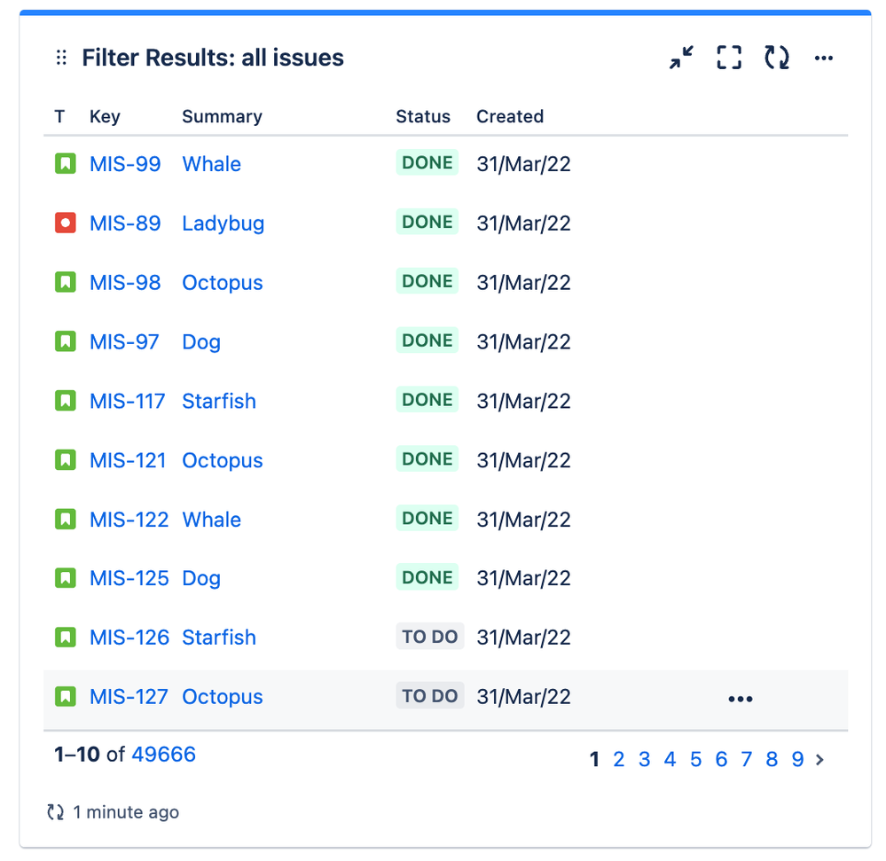Open the gadget options ellipsis menu
The image size is (886, 861).
coord(823,57)
